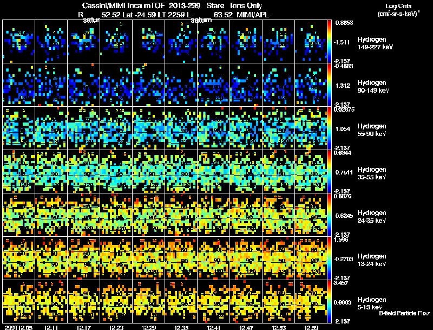Open the 5-13 keV image at 299T12:05
The width and height of the screenshot is (433, 330).
[x=19, y=301]
